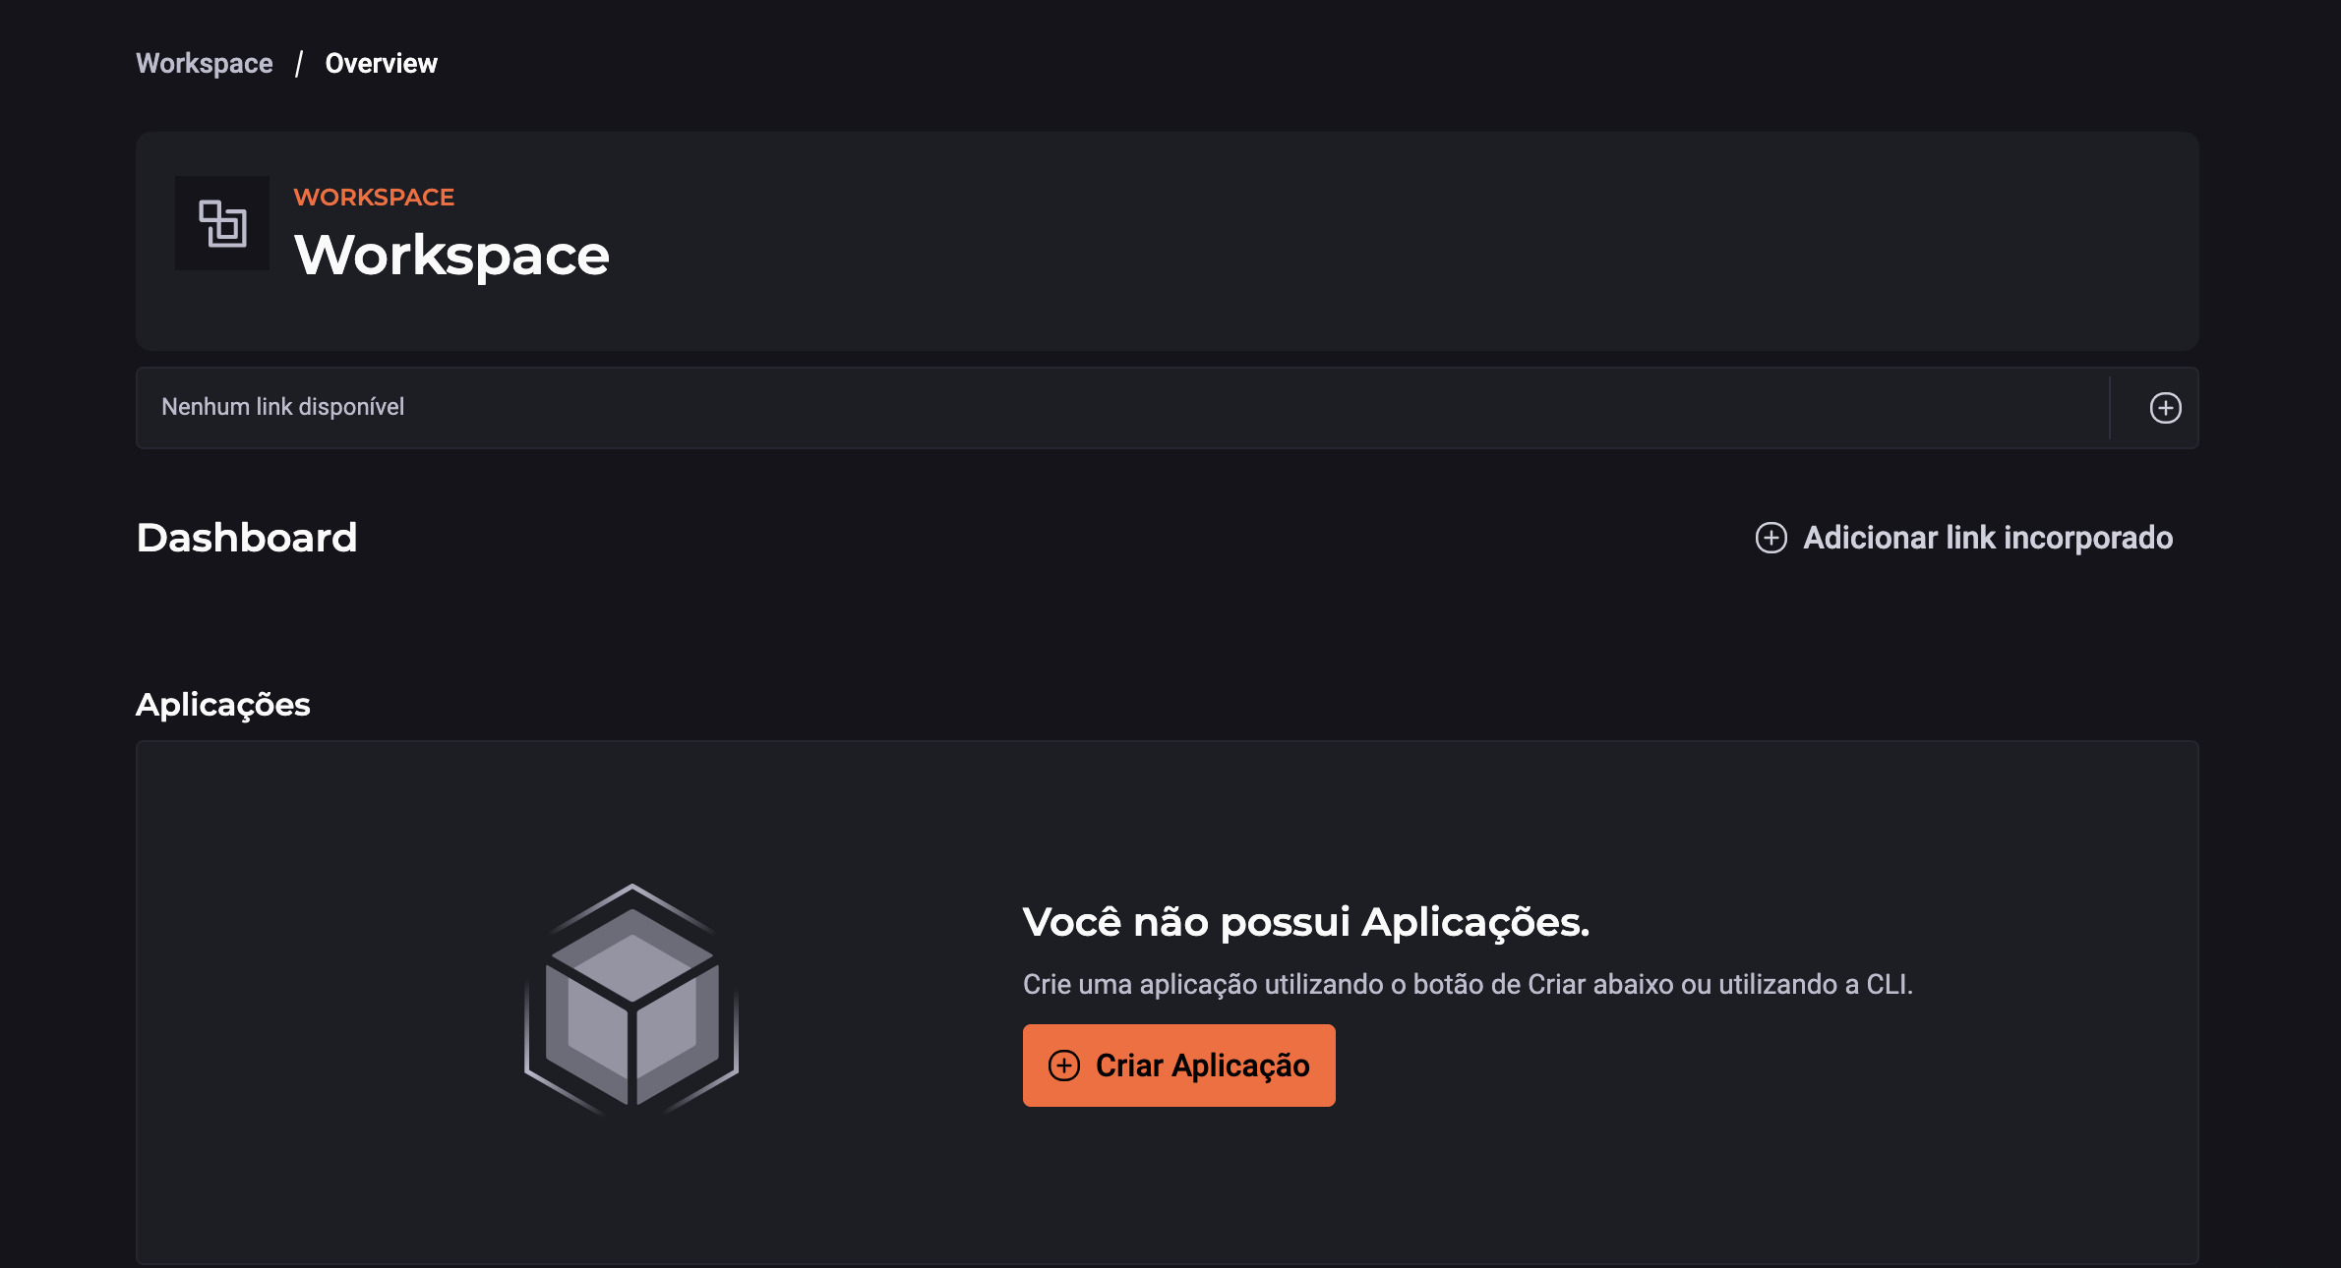This screenshot has width=2341, height=1268.
Task: Add a link with the links bar plus icon
Action: tap(2165, 408)
